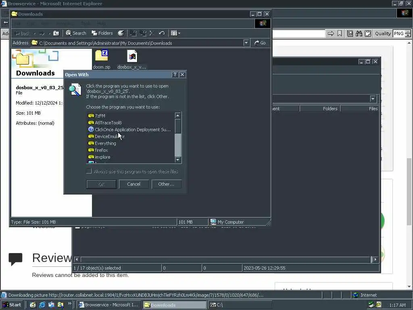Click Cancel in Open With dialog
The width and height of the screenshot is (413, 310).
point(134,184)
